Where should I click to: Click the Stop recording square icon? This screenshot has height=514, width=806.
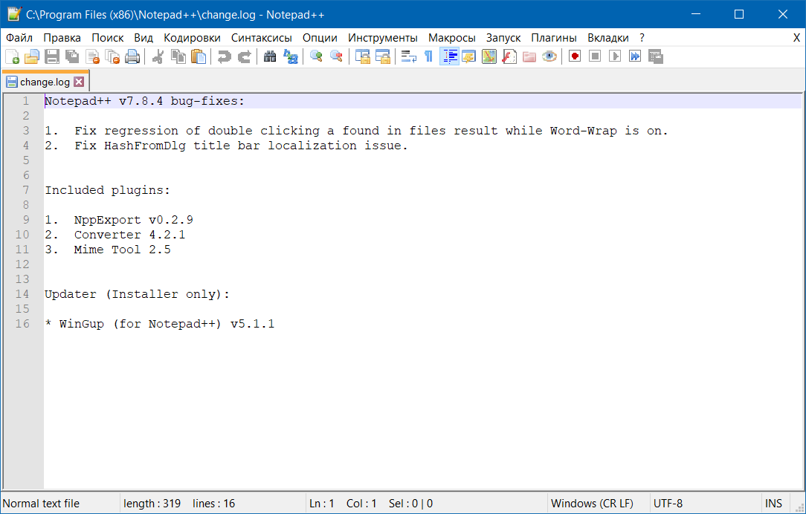(x=595, y=56)
